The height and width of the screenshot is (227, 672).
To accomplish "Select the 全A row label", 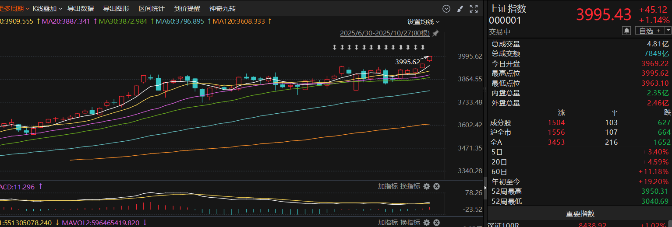I will point(496,143).
